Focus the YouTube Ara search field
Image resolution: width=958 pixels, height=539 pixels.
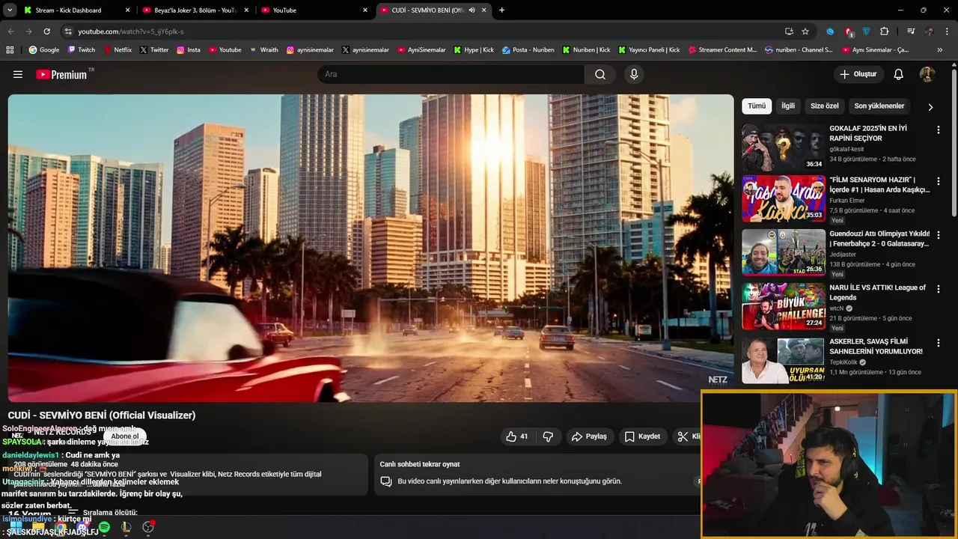(451, 74)
